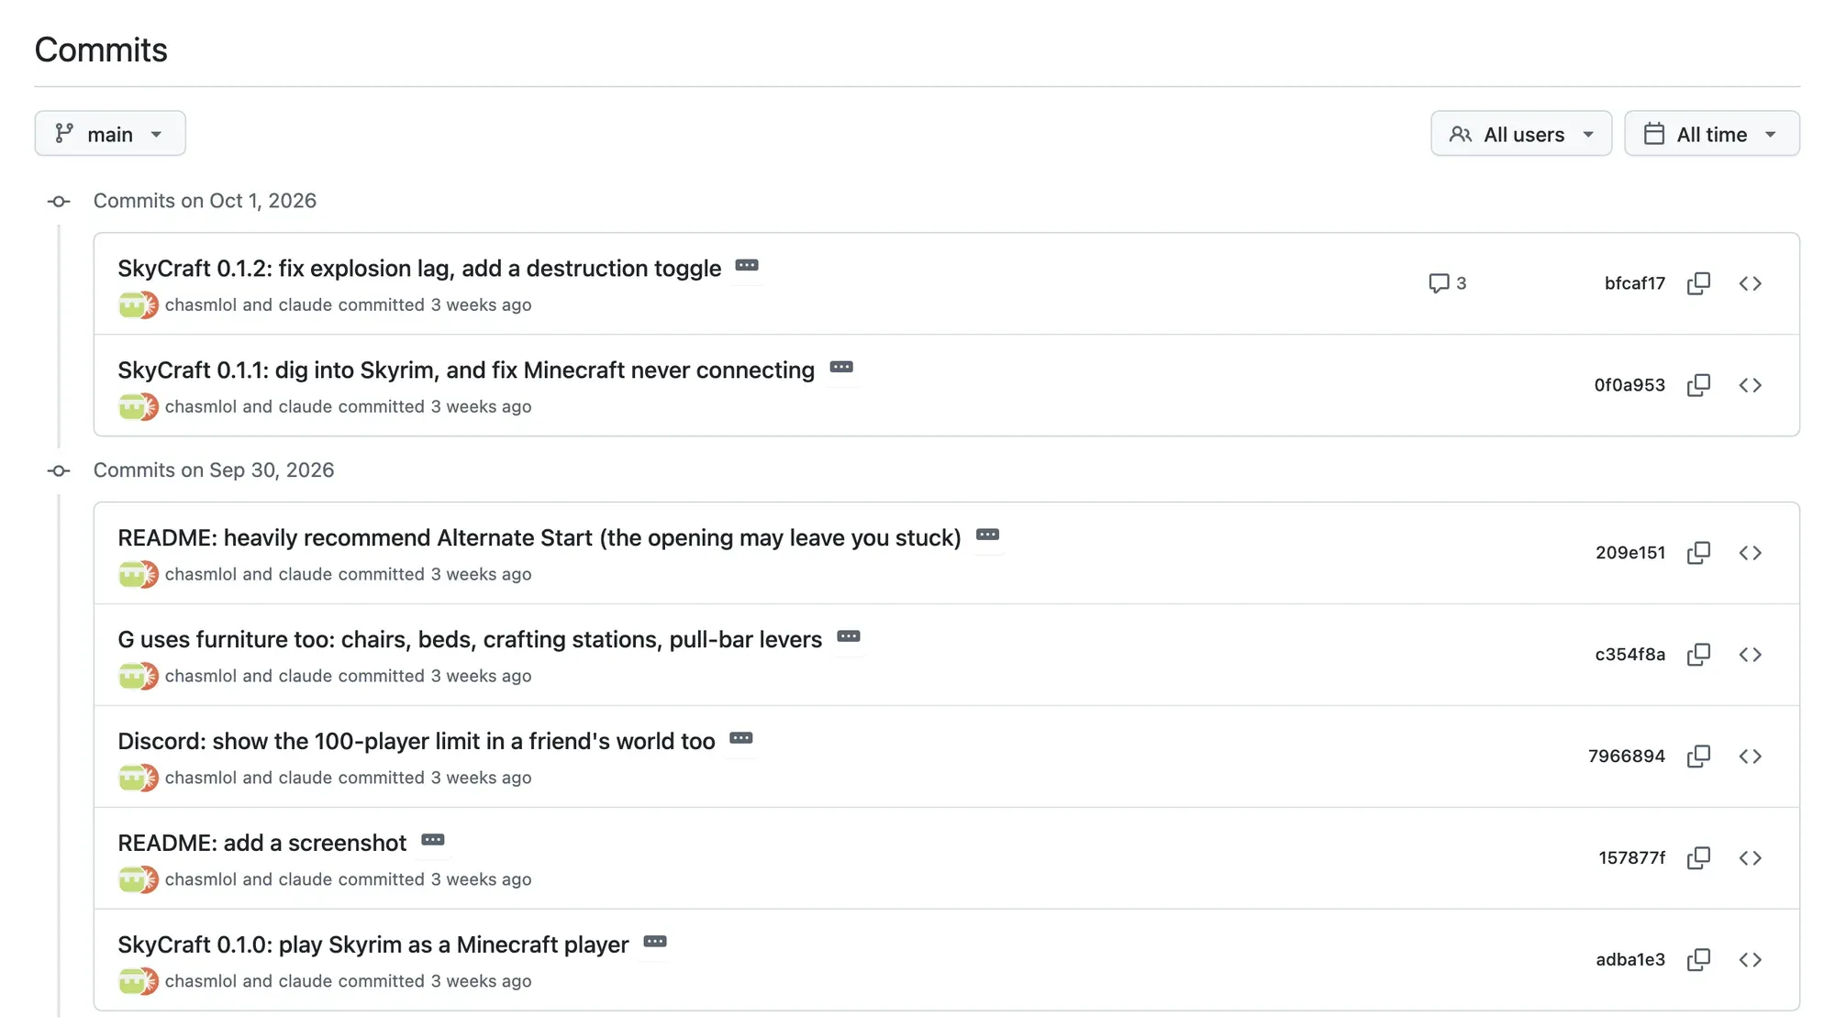Open G uses furniture too commit
Viewport: 1835px width, 1027px height.
click(470, 640)
